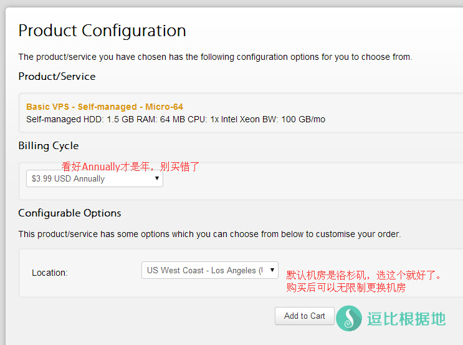Image resolution: width=463 pixels, height=345 pixels.
Task: Click the Self-managed HDD specs line
Action: pyautogui.click(x=175, y=119)
